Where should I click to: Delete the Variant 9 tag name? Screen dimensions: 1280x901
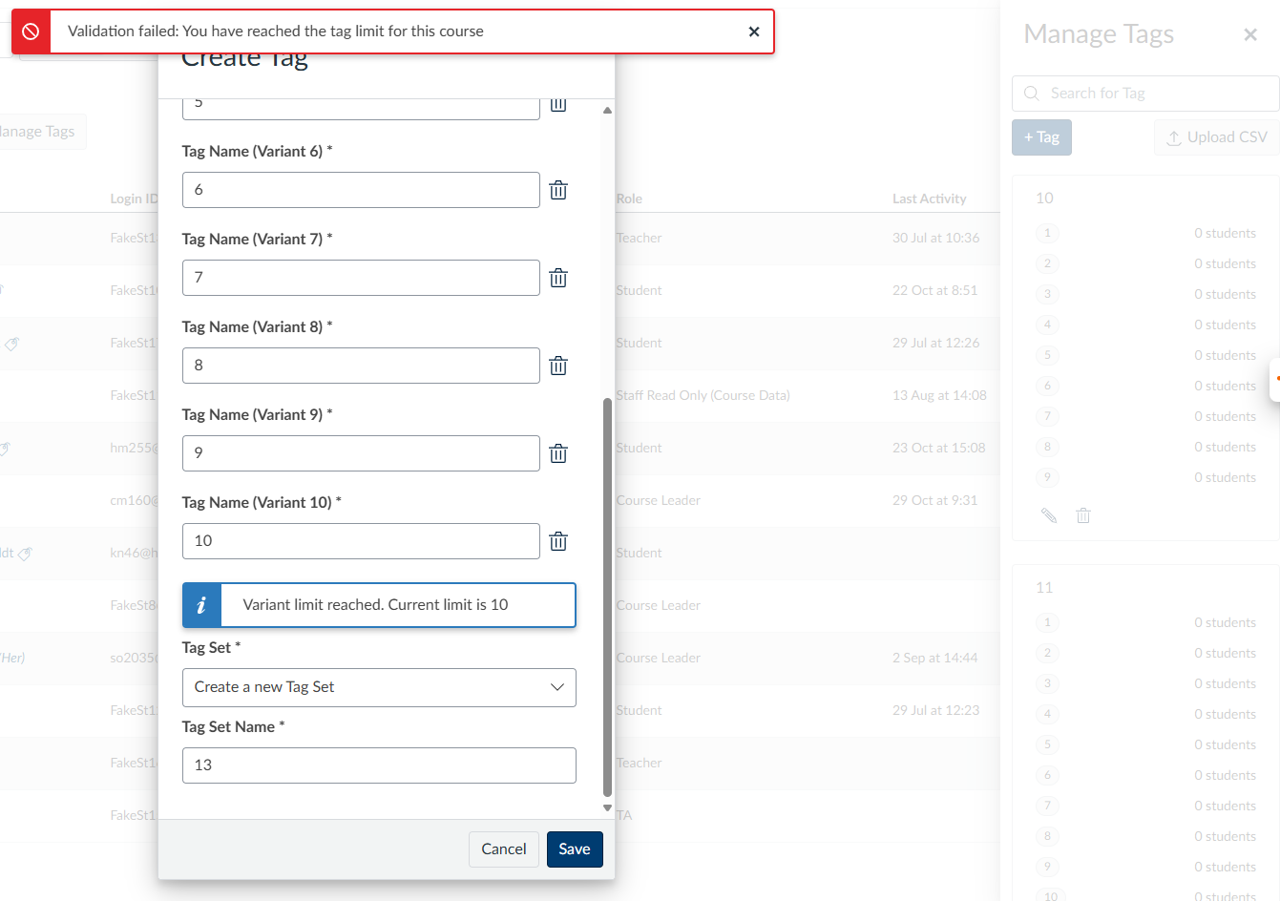coord(558,453)
